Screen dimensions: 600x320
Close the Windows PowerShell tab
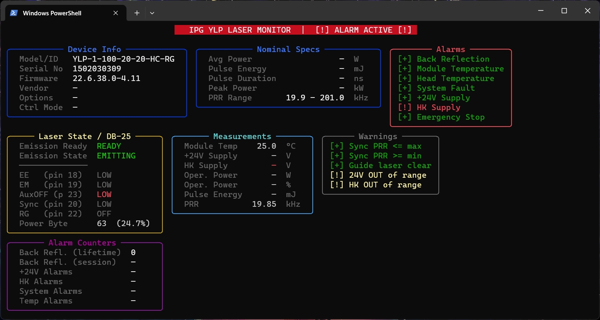(x=116, y=13)
